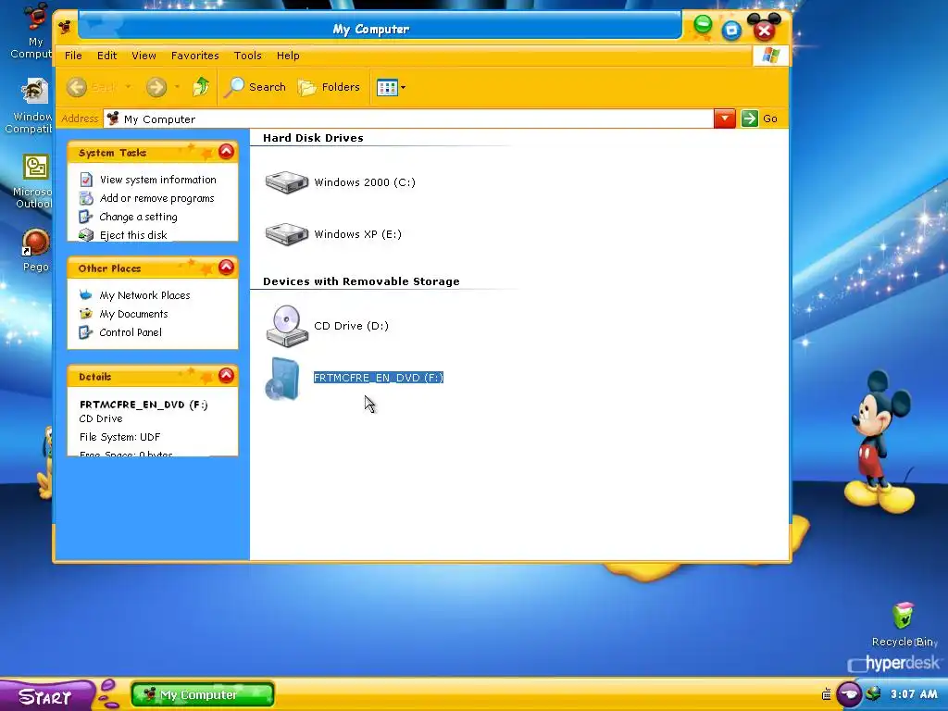Select the CD Drive (D:) icon

tap(287, 326)
